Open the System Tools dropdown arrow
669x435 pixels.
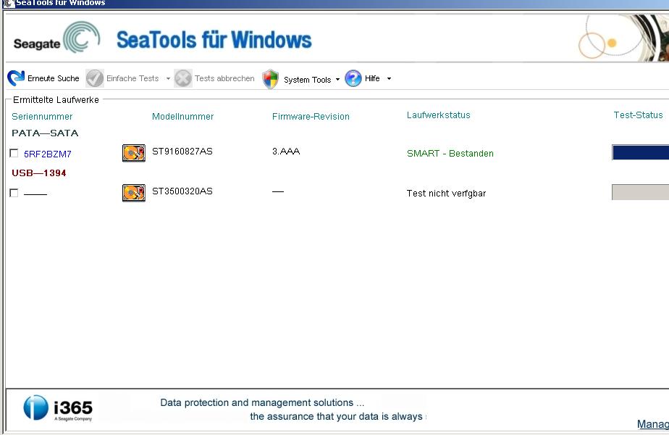[337, 80]
